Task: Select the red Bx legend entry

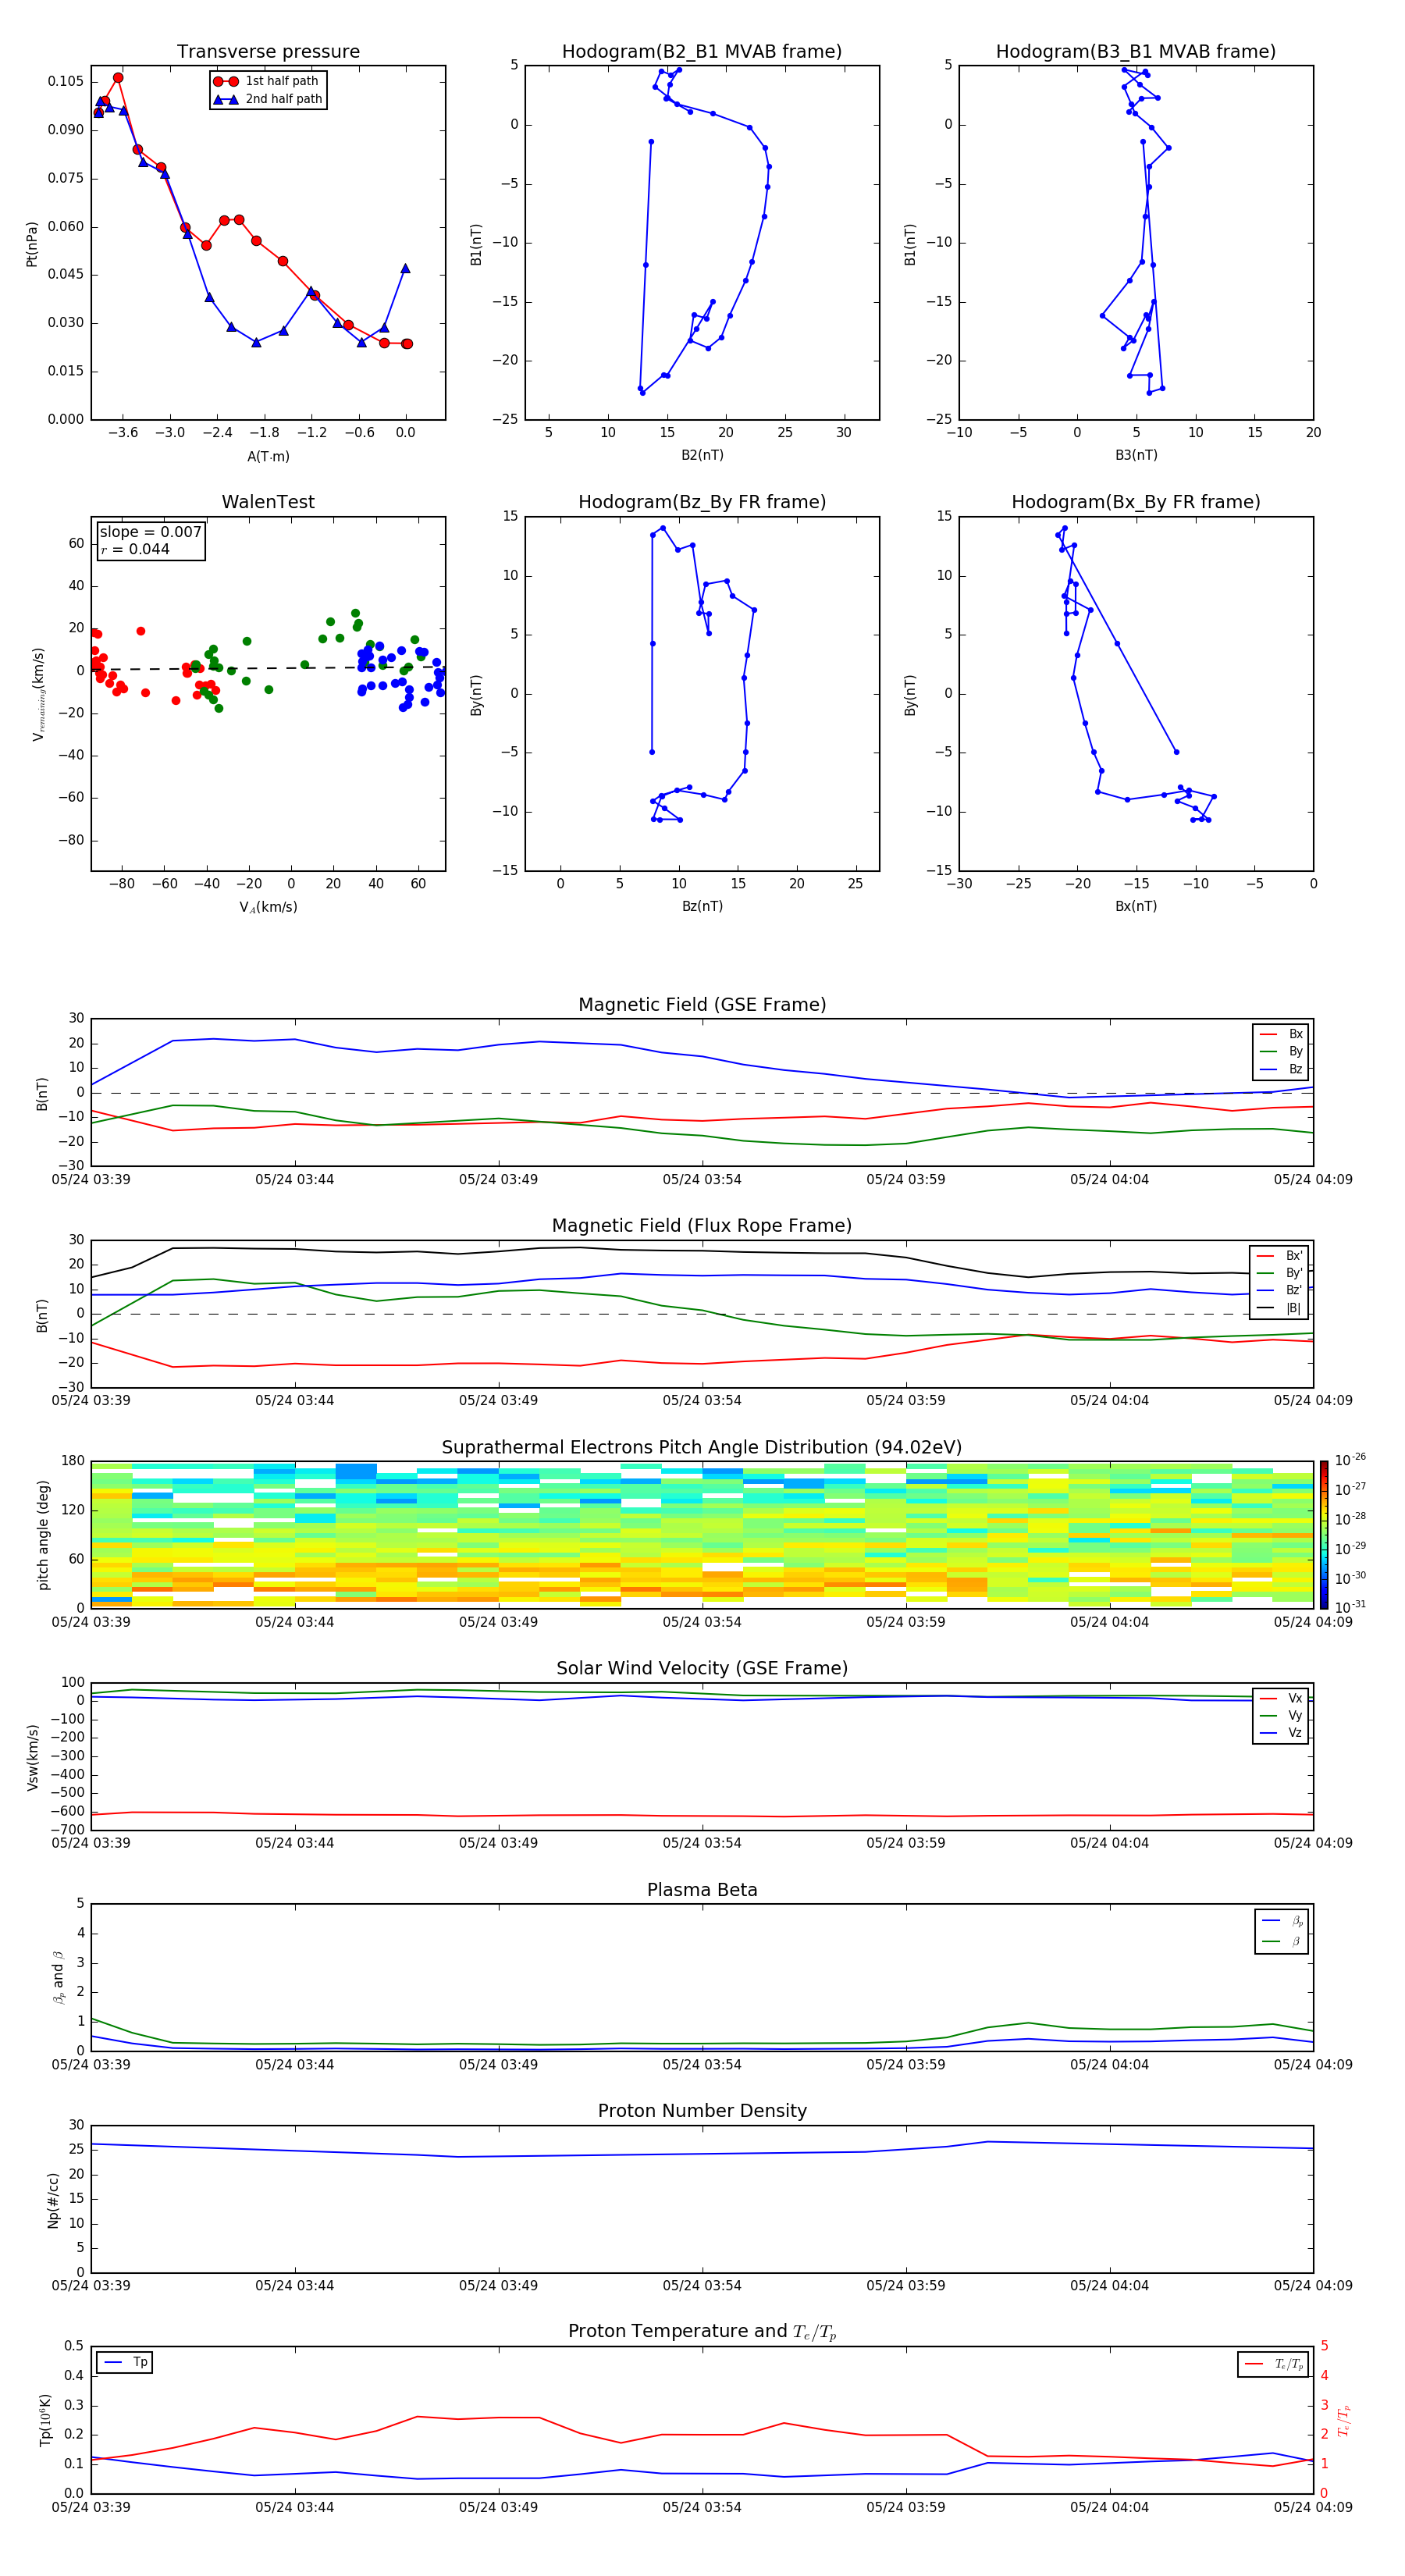Action: [1281, 1034]
